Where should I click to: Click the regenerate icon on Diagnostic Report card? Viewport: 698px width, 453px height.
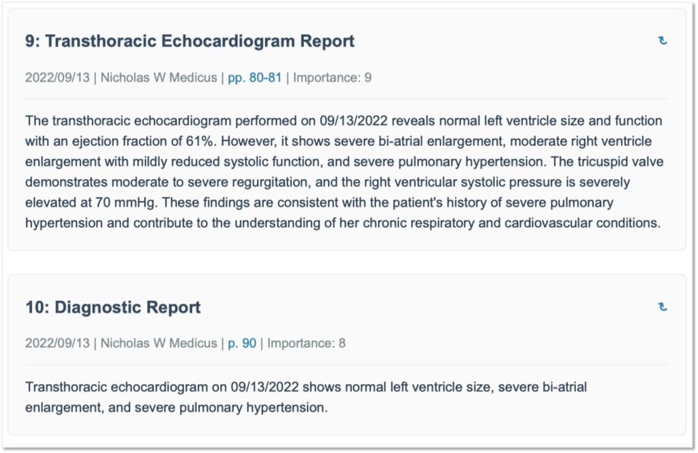click(662, 307)
